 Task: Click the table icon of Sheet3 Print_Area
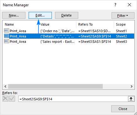click(x=7, y=41)
